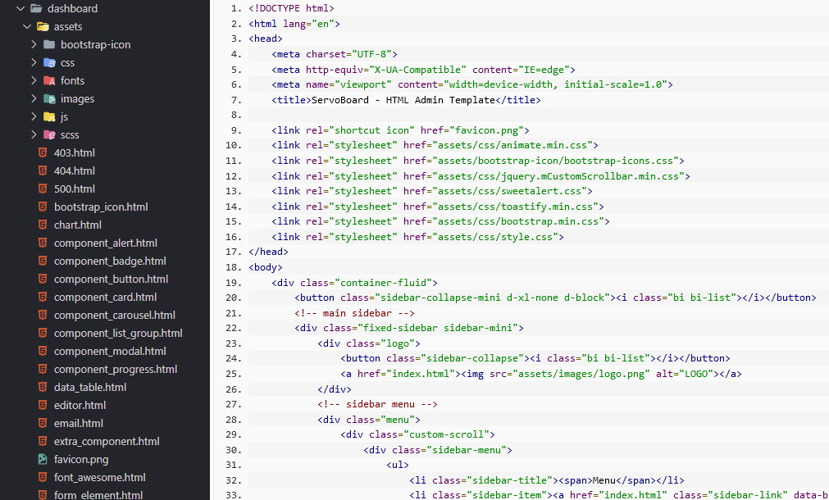Open the component_progress.html file
829x500 pixels.
pos(116,369)
